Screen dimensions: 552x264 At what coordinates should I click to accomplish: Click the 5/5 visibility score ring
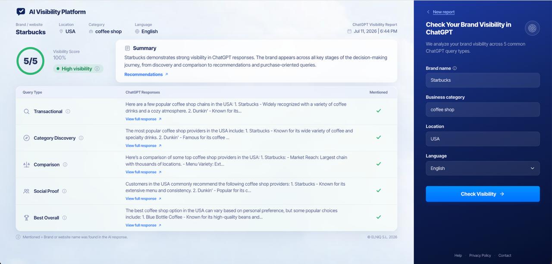point(30,61)
